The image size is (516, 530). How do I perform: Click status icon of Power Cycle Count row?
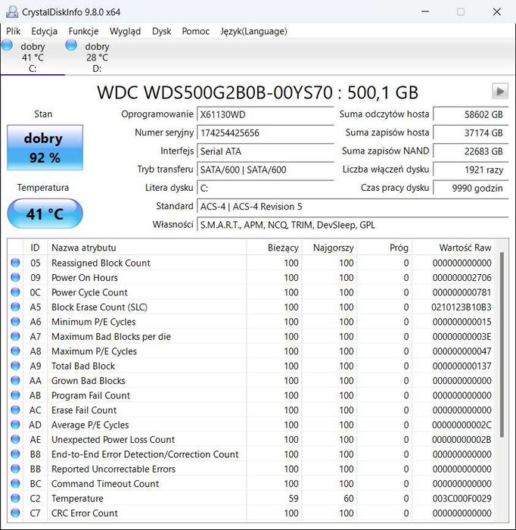click(x=15, y=292)
